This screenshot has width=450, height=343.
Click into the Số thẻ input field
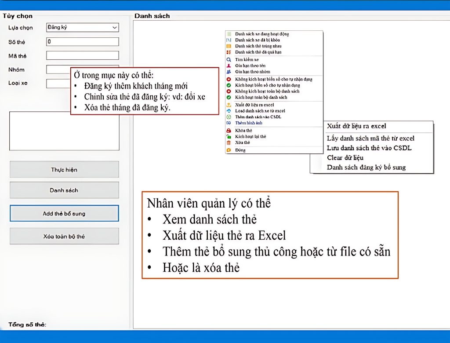click(82, 42)
